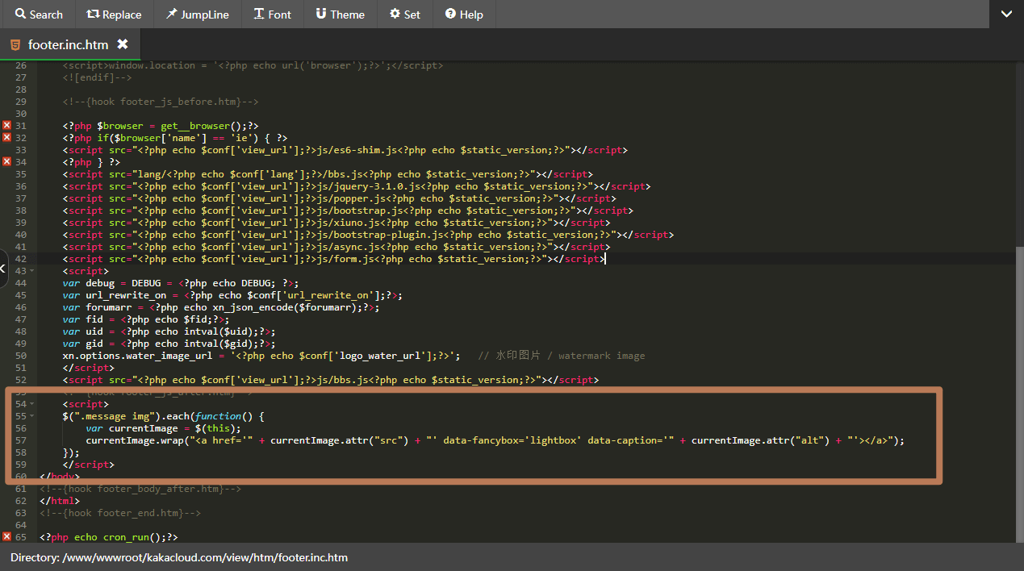Open the JumpLine tool
Image resolution: width=1024 pixels, height=571 pixels.
(x=197, y=15)
